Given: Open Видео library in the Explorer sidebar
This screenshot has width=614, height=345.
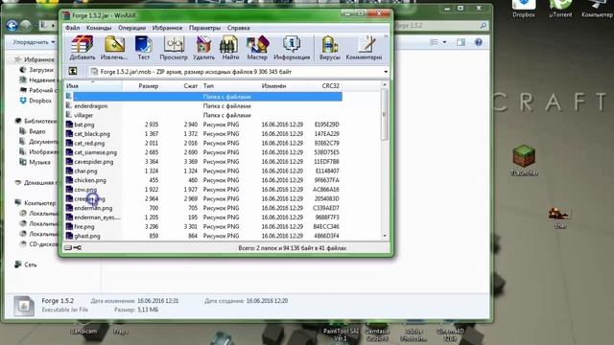Looking at the screenshot, I should coord(37,131).
